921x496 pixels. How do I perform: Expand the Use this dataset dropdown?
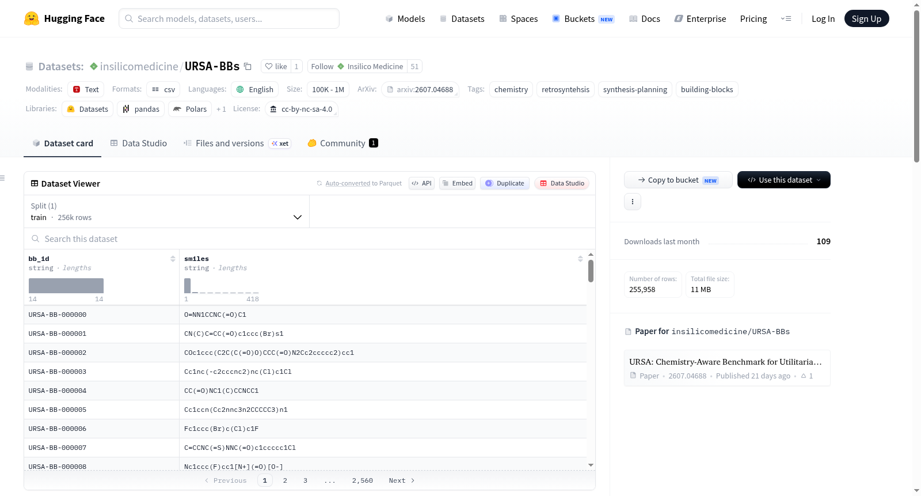(784, 180)
